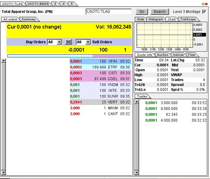Select the VFIN sell order row
The image size is (210, 179).
pos(101,61)
